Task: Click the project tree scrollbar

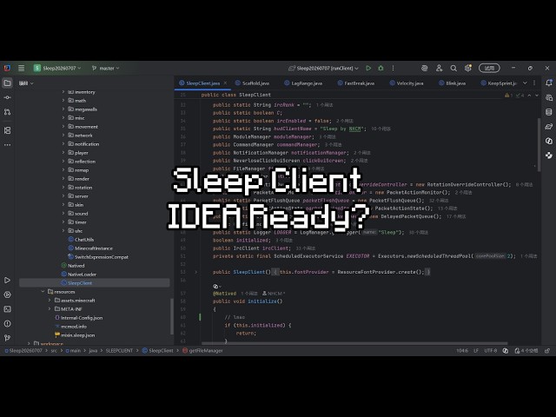Action: [x=172, y=315]
